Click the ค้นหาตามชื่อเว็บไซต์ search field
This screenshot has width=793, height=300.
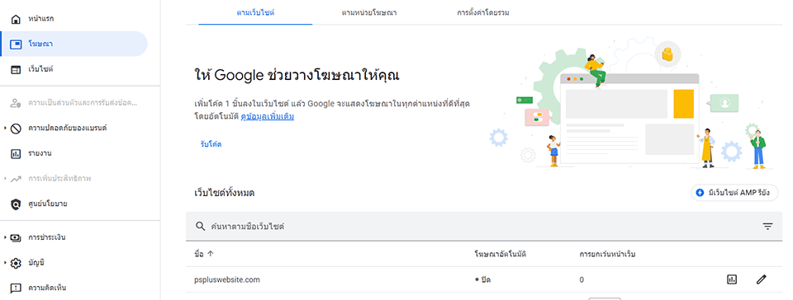(x=484, y=227)
